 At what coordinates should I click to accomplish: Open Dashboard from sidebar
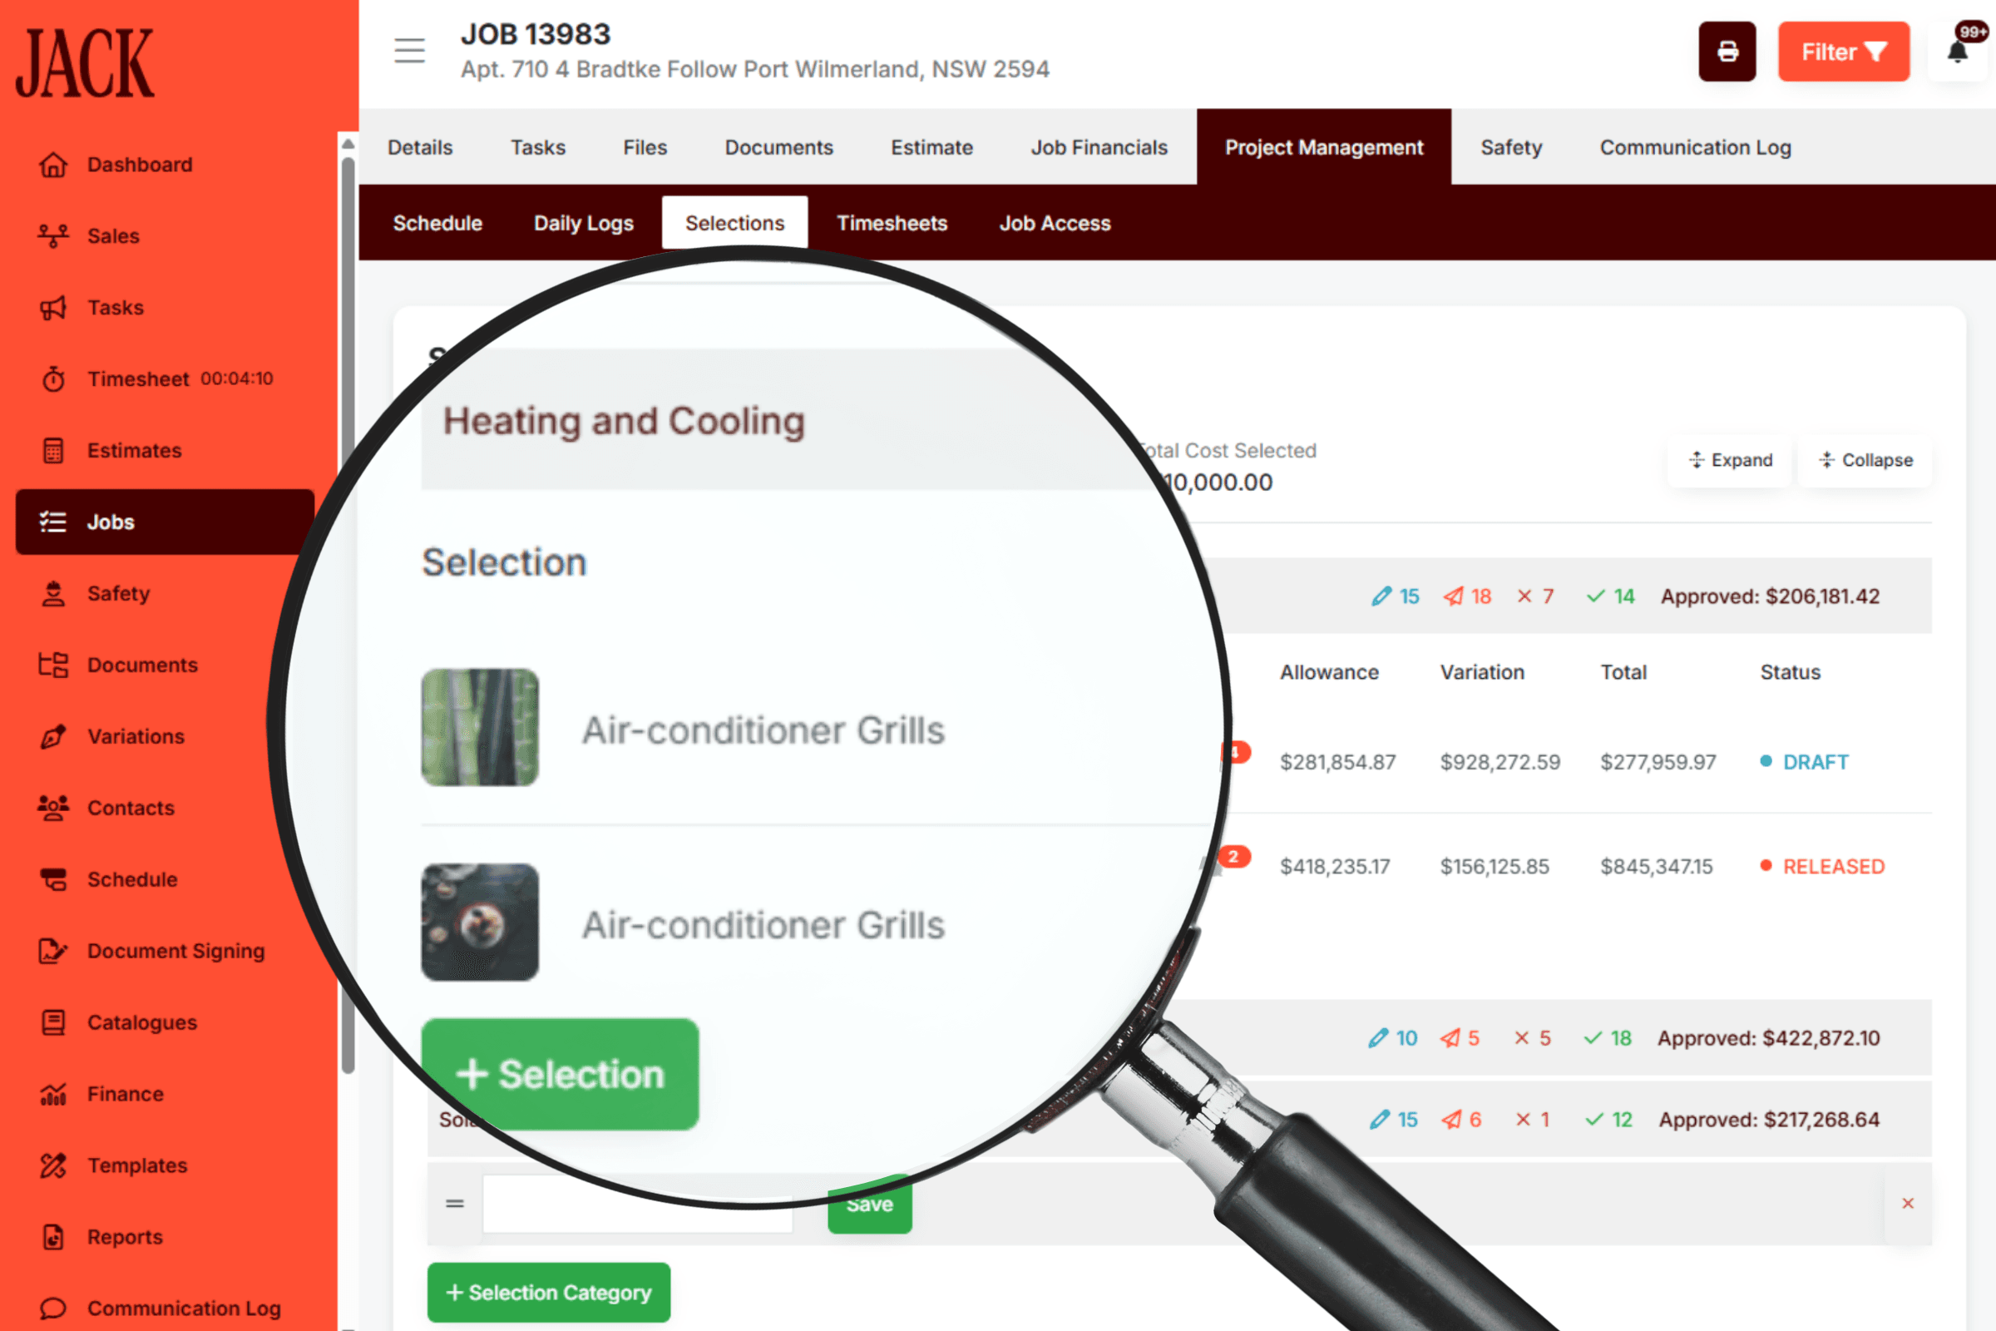pyautogui.click(x=139, y=165)
